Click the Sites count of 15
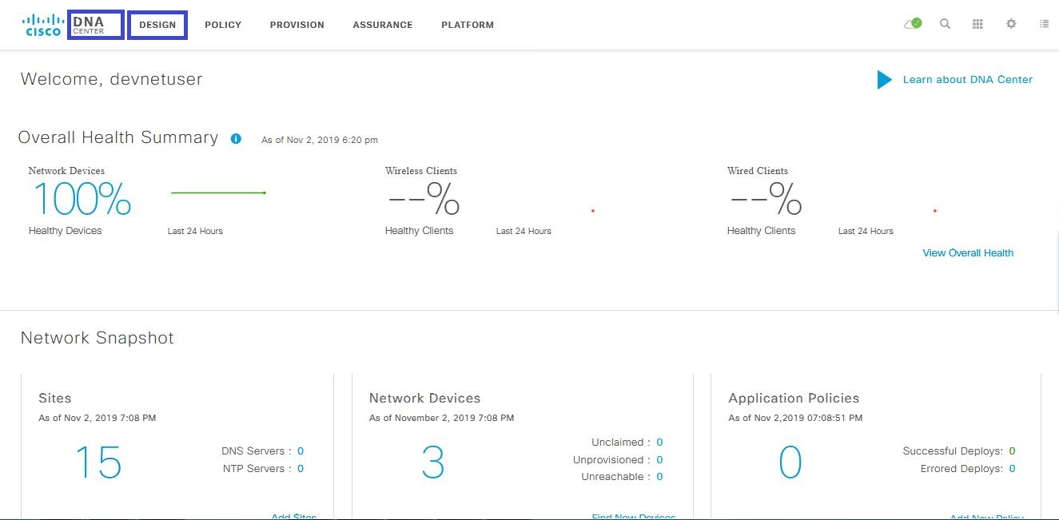The height and width of the screenshot is (520, 1059). click(x=98, y=462)
